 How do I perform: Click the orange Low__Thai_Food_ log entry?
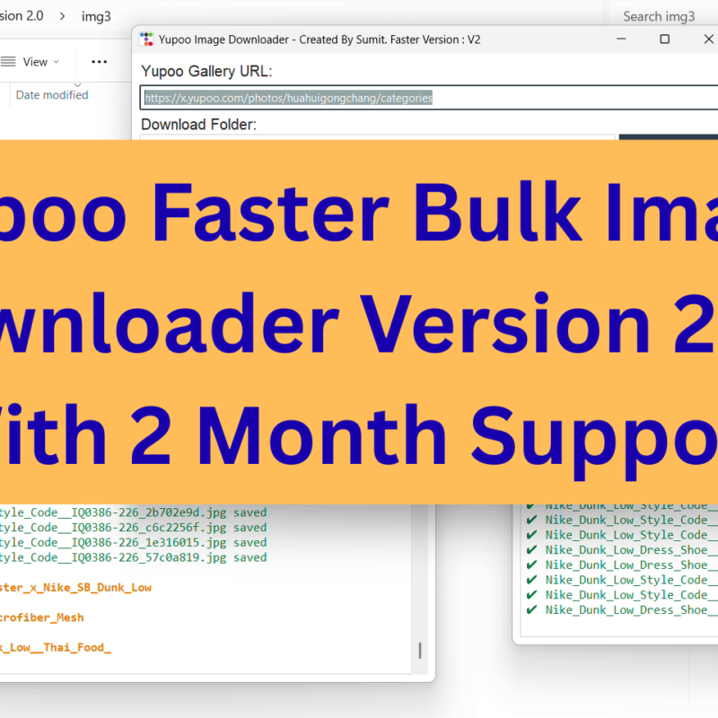pos(56,647)
